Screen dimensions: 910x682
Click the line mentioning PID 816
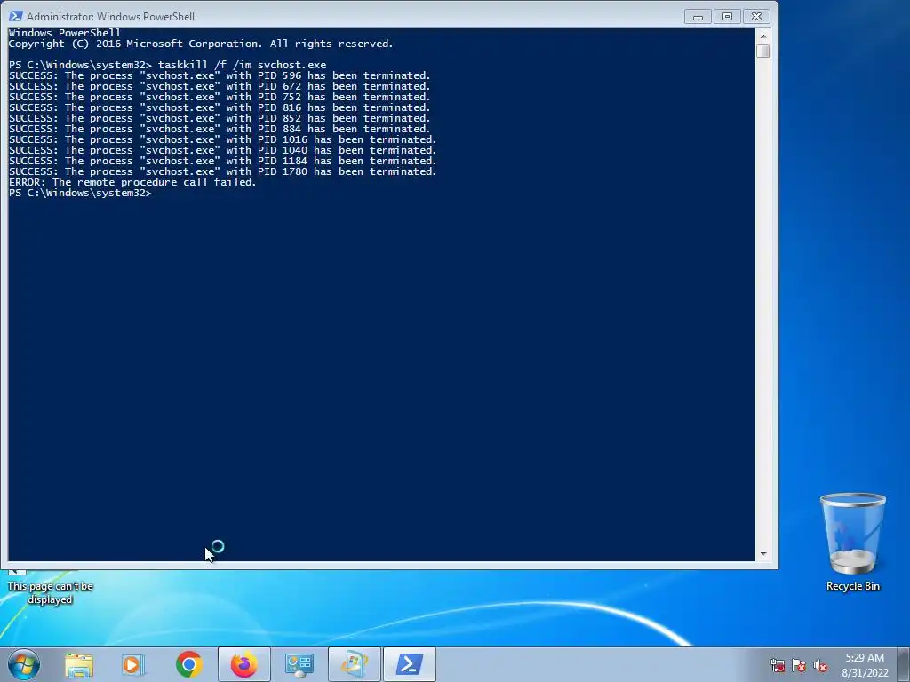click(x=220, y=107)
